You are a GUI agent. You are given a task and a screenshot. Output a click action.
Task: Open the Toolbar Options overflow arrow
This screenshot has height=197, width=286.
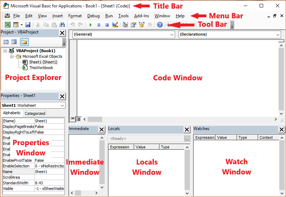coord(232,25)
